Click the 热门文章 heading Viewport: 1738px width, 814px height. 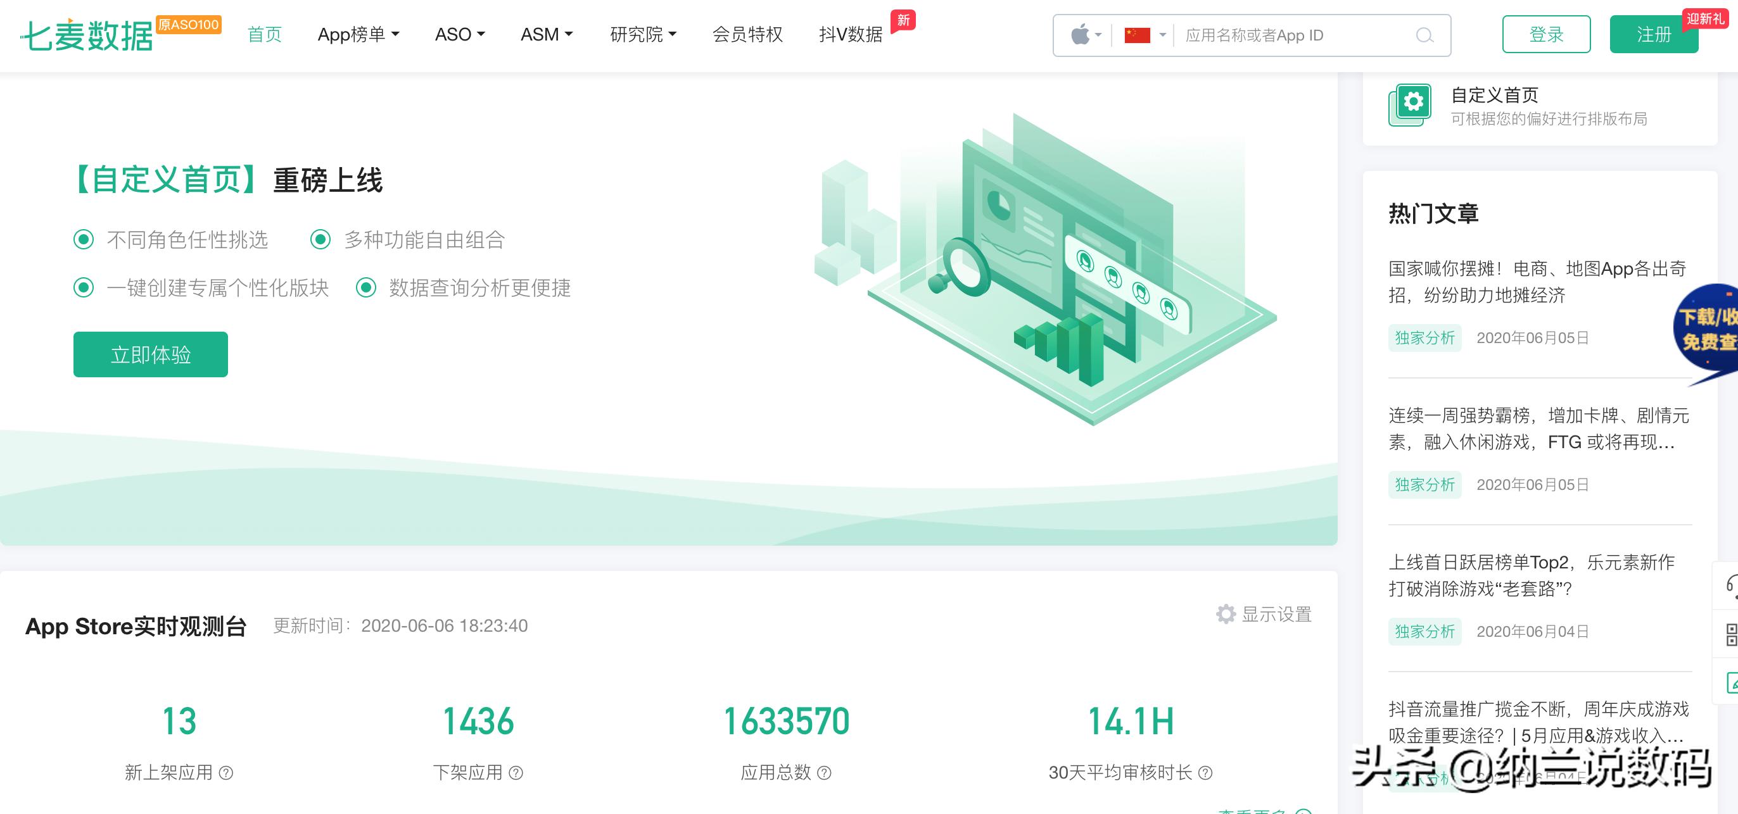(1433, 214)
